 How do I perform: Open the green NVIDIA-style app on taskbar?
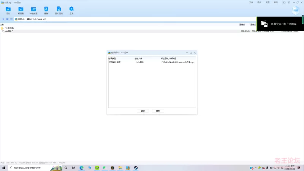(x=97, y=168)
